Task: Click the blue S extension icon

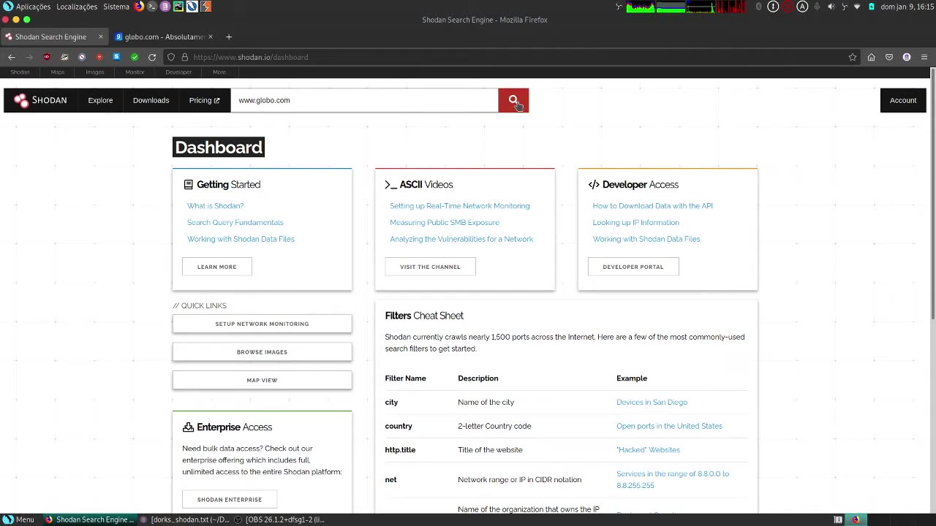Action: (x=116, y=57)
